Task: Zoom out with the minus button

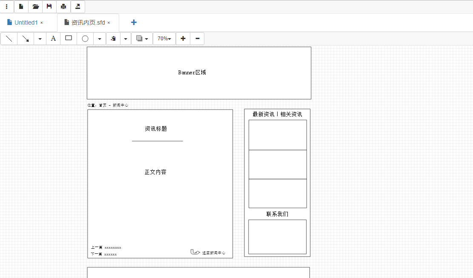Action: tap(197, 39)
